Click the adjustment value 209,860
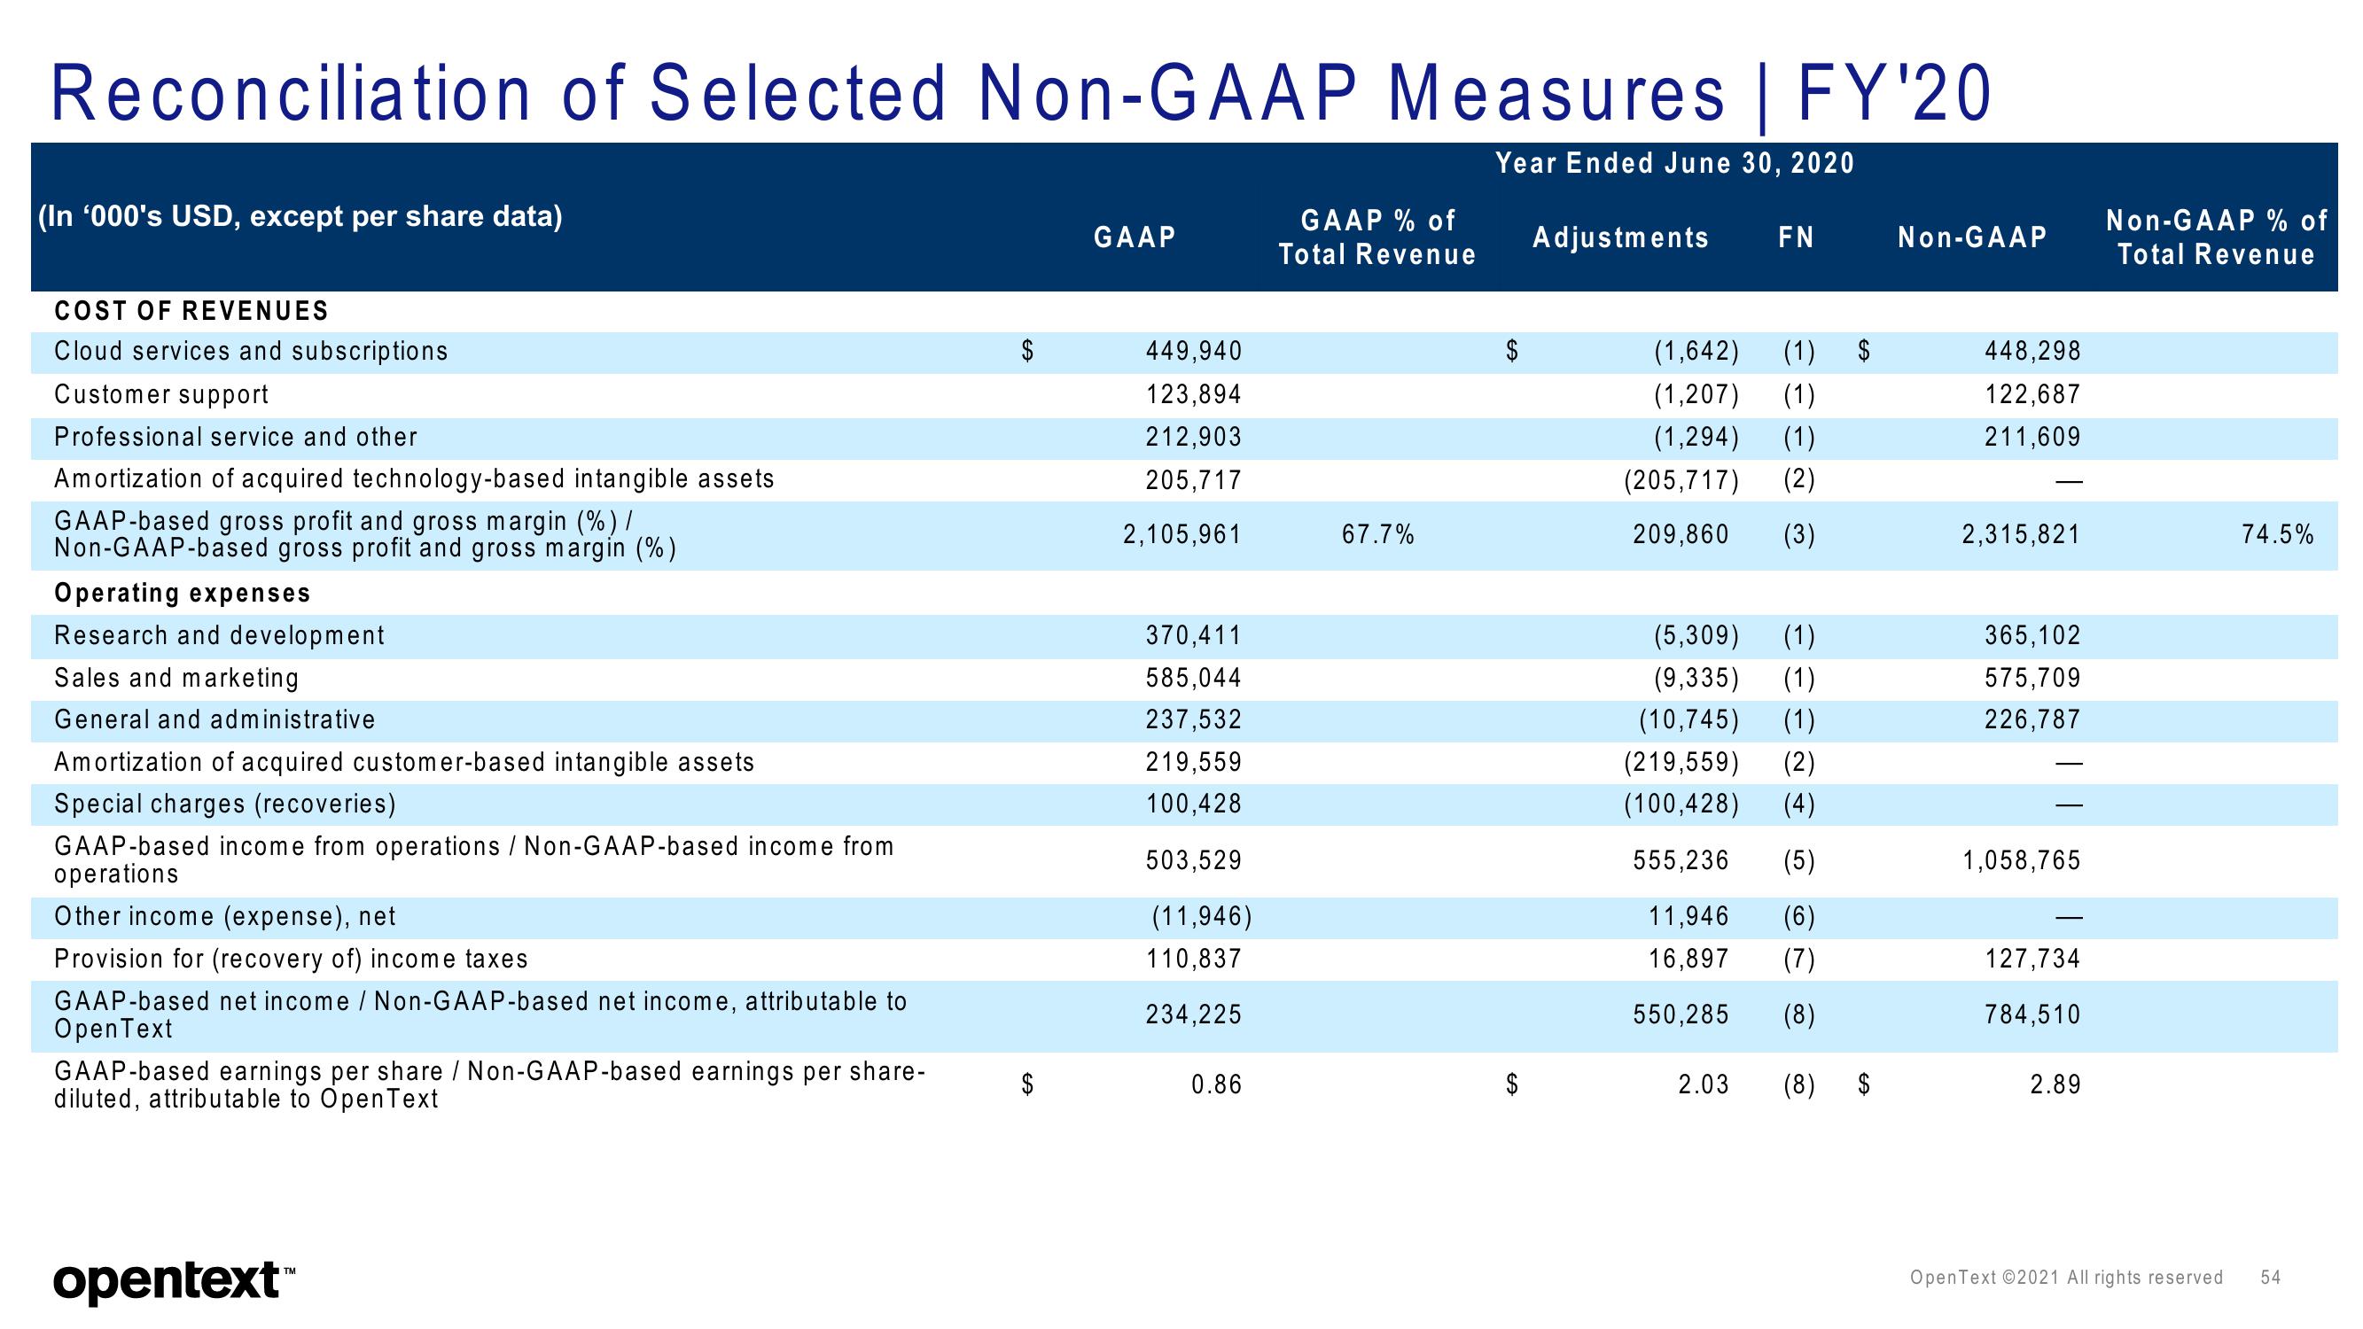The height and width of the screenshot is (1329, 2363). pos(1681,533)
